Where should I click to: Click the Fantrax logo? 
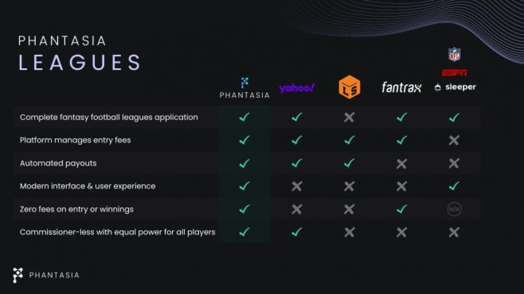pyautogui.click(x=401, y=87)
